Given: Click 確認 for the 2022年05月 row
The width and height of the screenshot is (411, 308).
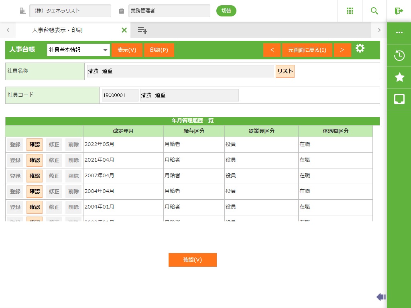Looking at the screenshot, I should [35, 144].
